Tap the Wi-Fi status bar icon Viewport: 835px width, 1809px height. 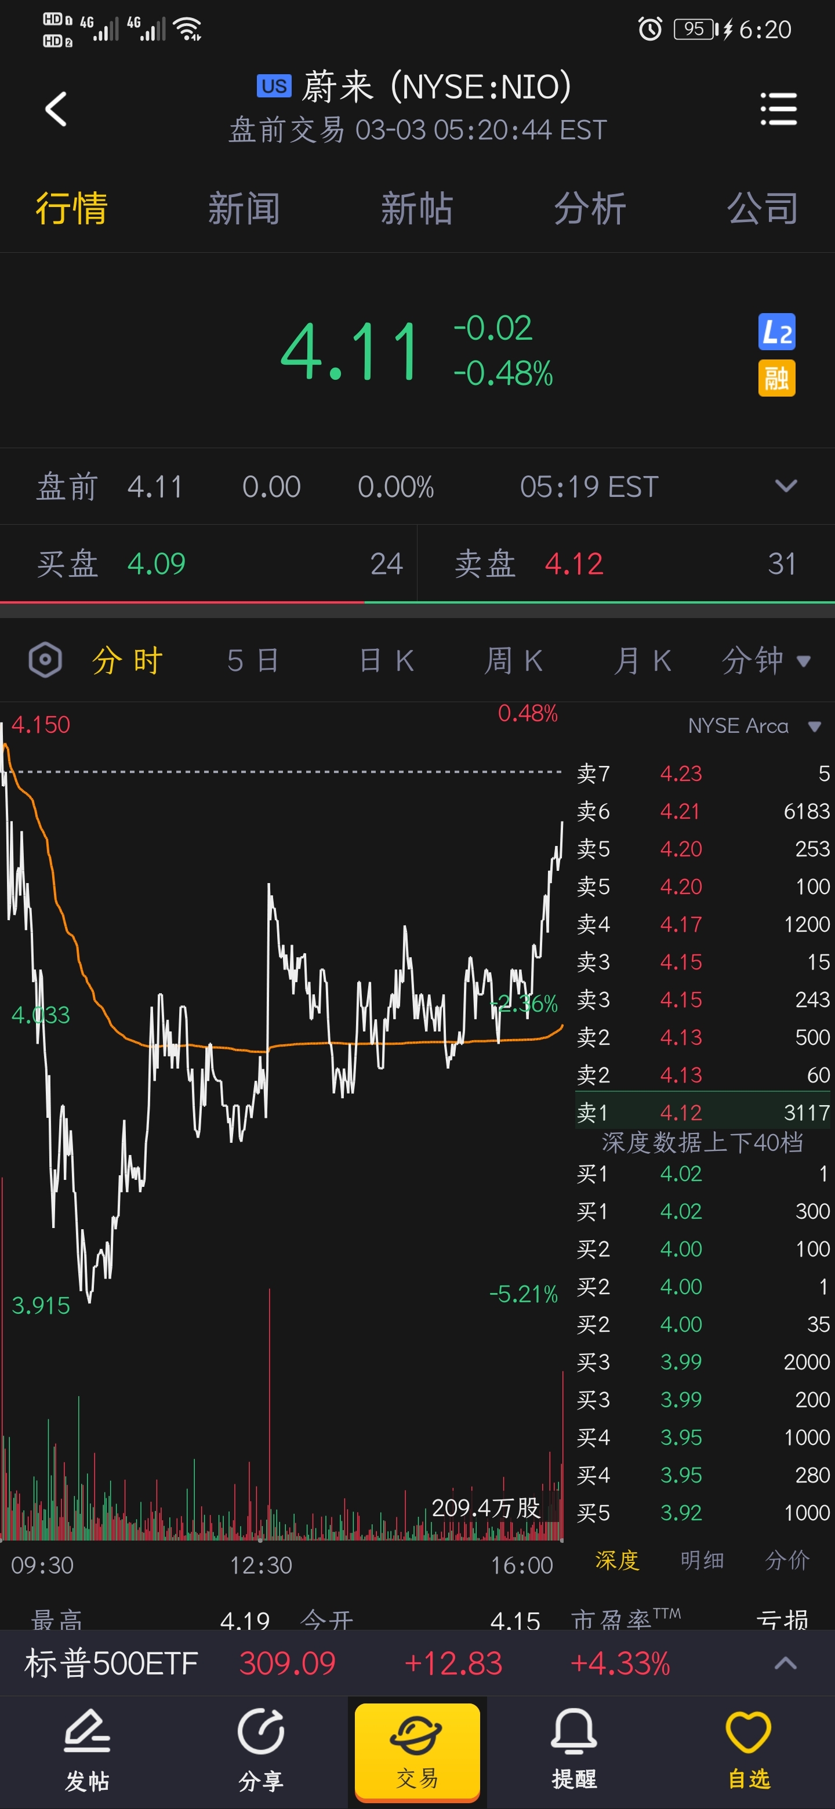point(187,29)
